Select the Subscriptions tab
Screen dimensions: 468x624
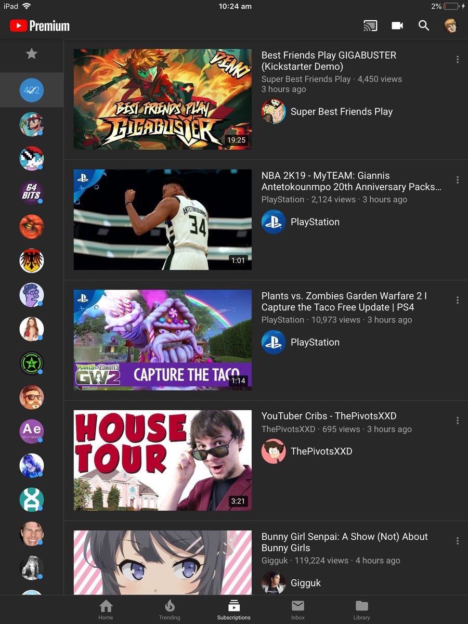click(x=233, y=610)
